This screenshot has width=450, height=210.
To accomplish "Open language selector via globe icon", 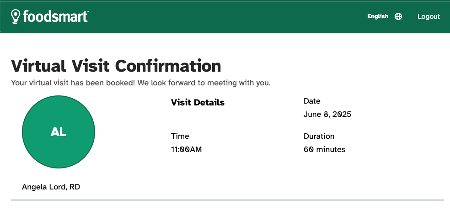I will 398,16.
